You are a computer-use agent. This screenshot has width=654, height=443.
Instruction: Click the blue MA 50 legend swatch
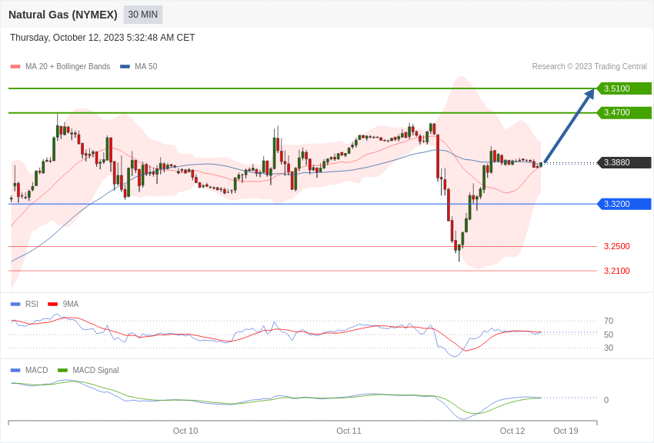pos(125,67)
